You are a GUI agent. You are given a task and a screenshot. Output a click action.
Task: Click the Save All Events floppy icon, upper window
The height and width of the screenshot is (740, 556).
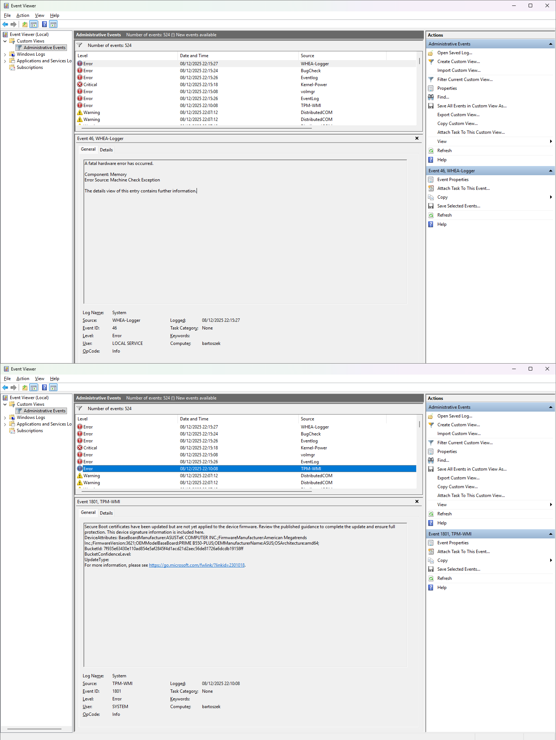tap(431, 106)
